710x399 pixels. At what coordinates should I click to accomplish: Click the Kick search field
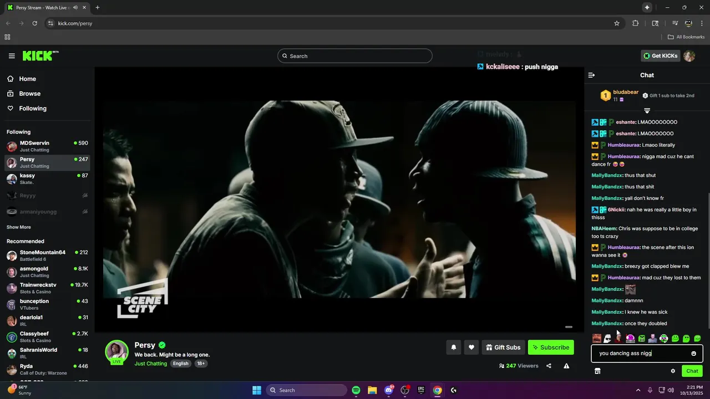355,56
